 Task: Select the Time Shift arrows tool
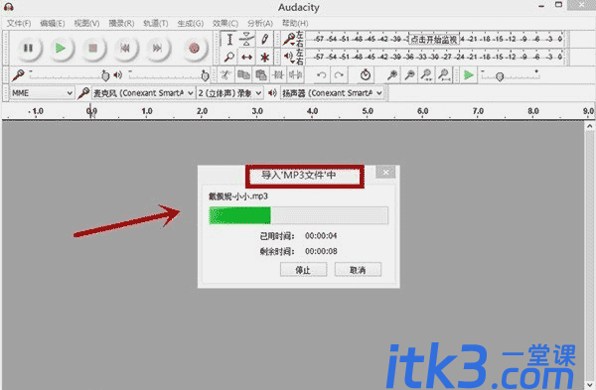247,57
